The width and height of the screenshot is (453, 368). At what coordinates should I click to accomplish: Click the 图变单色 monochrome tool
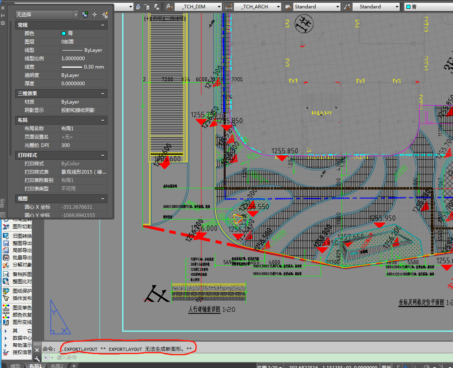[22, 308]
